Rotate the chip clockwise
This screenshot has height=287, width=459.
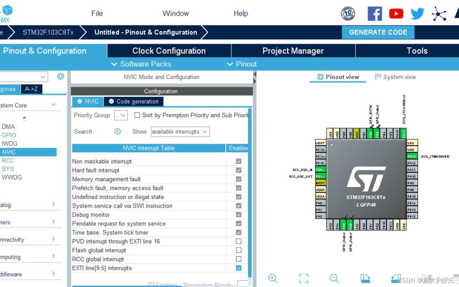pos(365,278)
